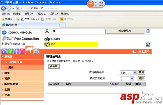Open the 文件 menu
Screen dimensions: 163x105
(6, 14)
